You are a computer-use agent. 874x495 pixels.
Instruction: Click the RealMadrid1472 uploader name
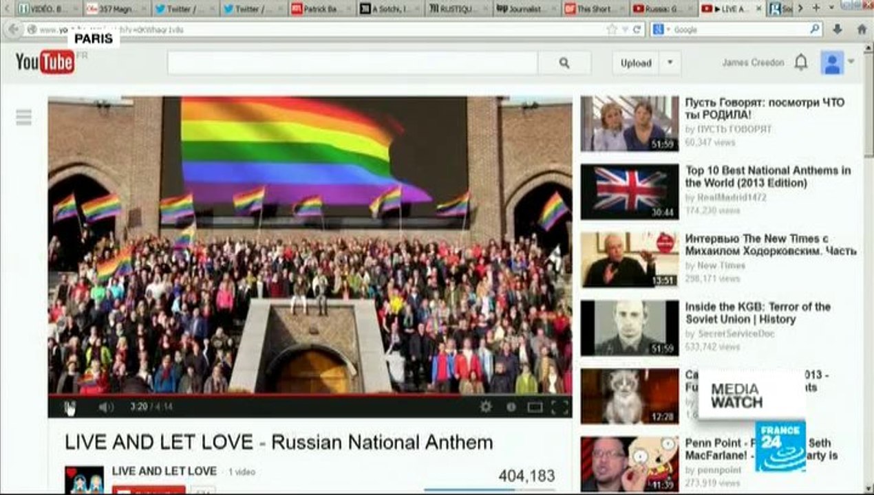(x=732, y=197)
